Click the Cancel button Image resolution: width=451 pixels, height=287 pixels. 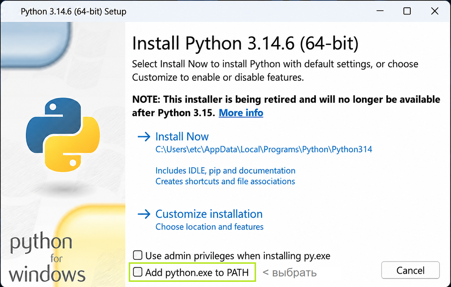click(x=410, y=270)
